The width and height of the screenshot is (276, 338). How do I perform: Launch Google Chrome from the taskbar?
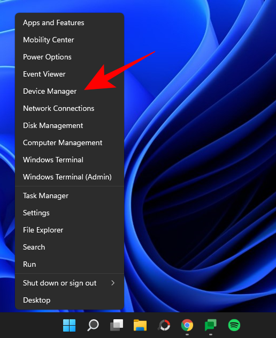187,325
